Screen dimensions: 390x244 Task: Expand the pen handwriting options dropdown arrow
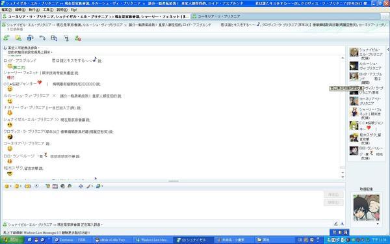[92, 186]
